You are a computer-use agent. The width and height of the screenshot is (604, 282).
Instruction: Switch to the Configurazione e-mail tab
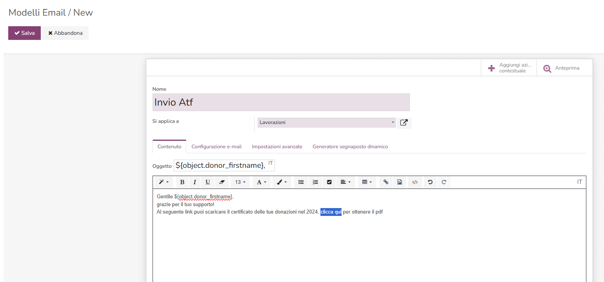tap(216, 146)
